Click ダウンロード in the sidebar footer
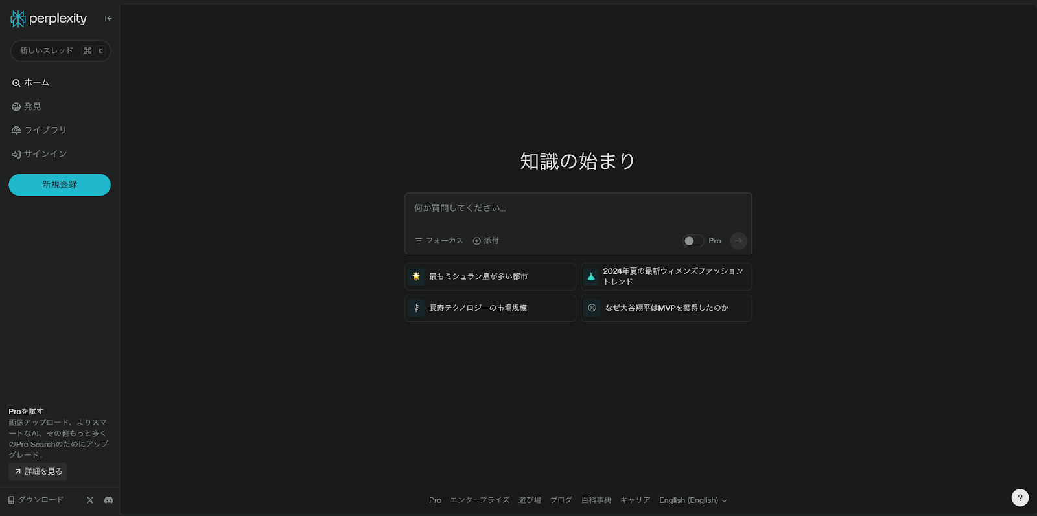This screenshot has height=516, width=1037. click(36, 500)
